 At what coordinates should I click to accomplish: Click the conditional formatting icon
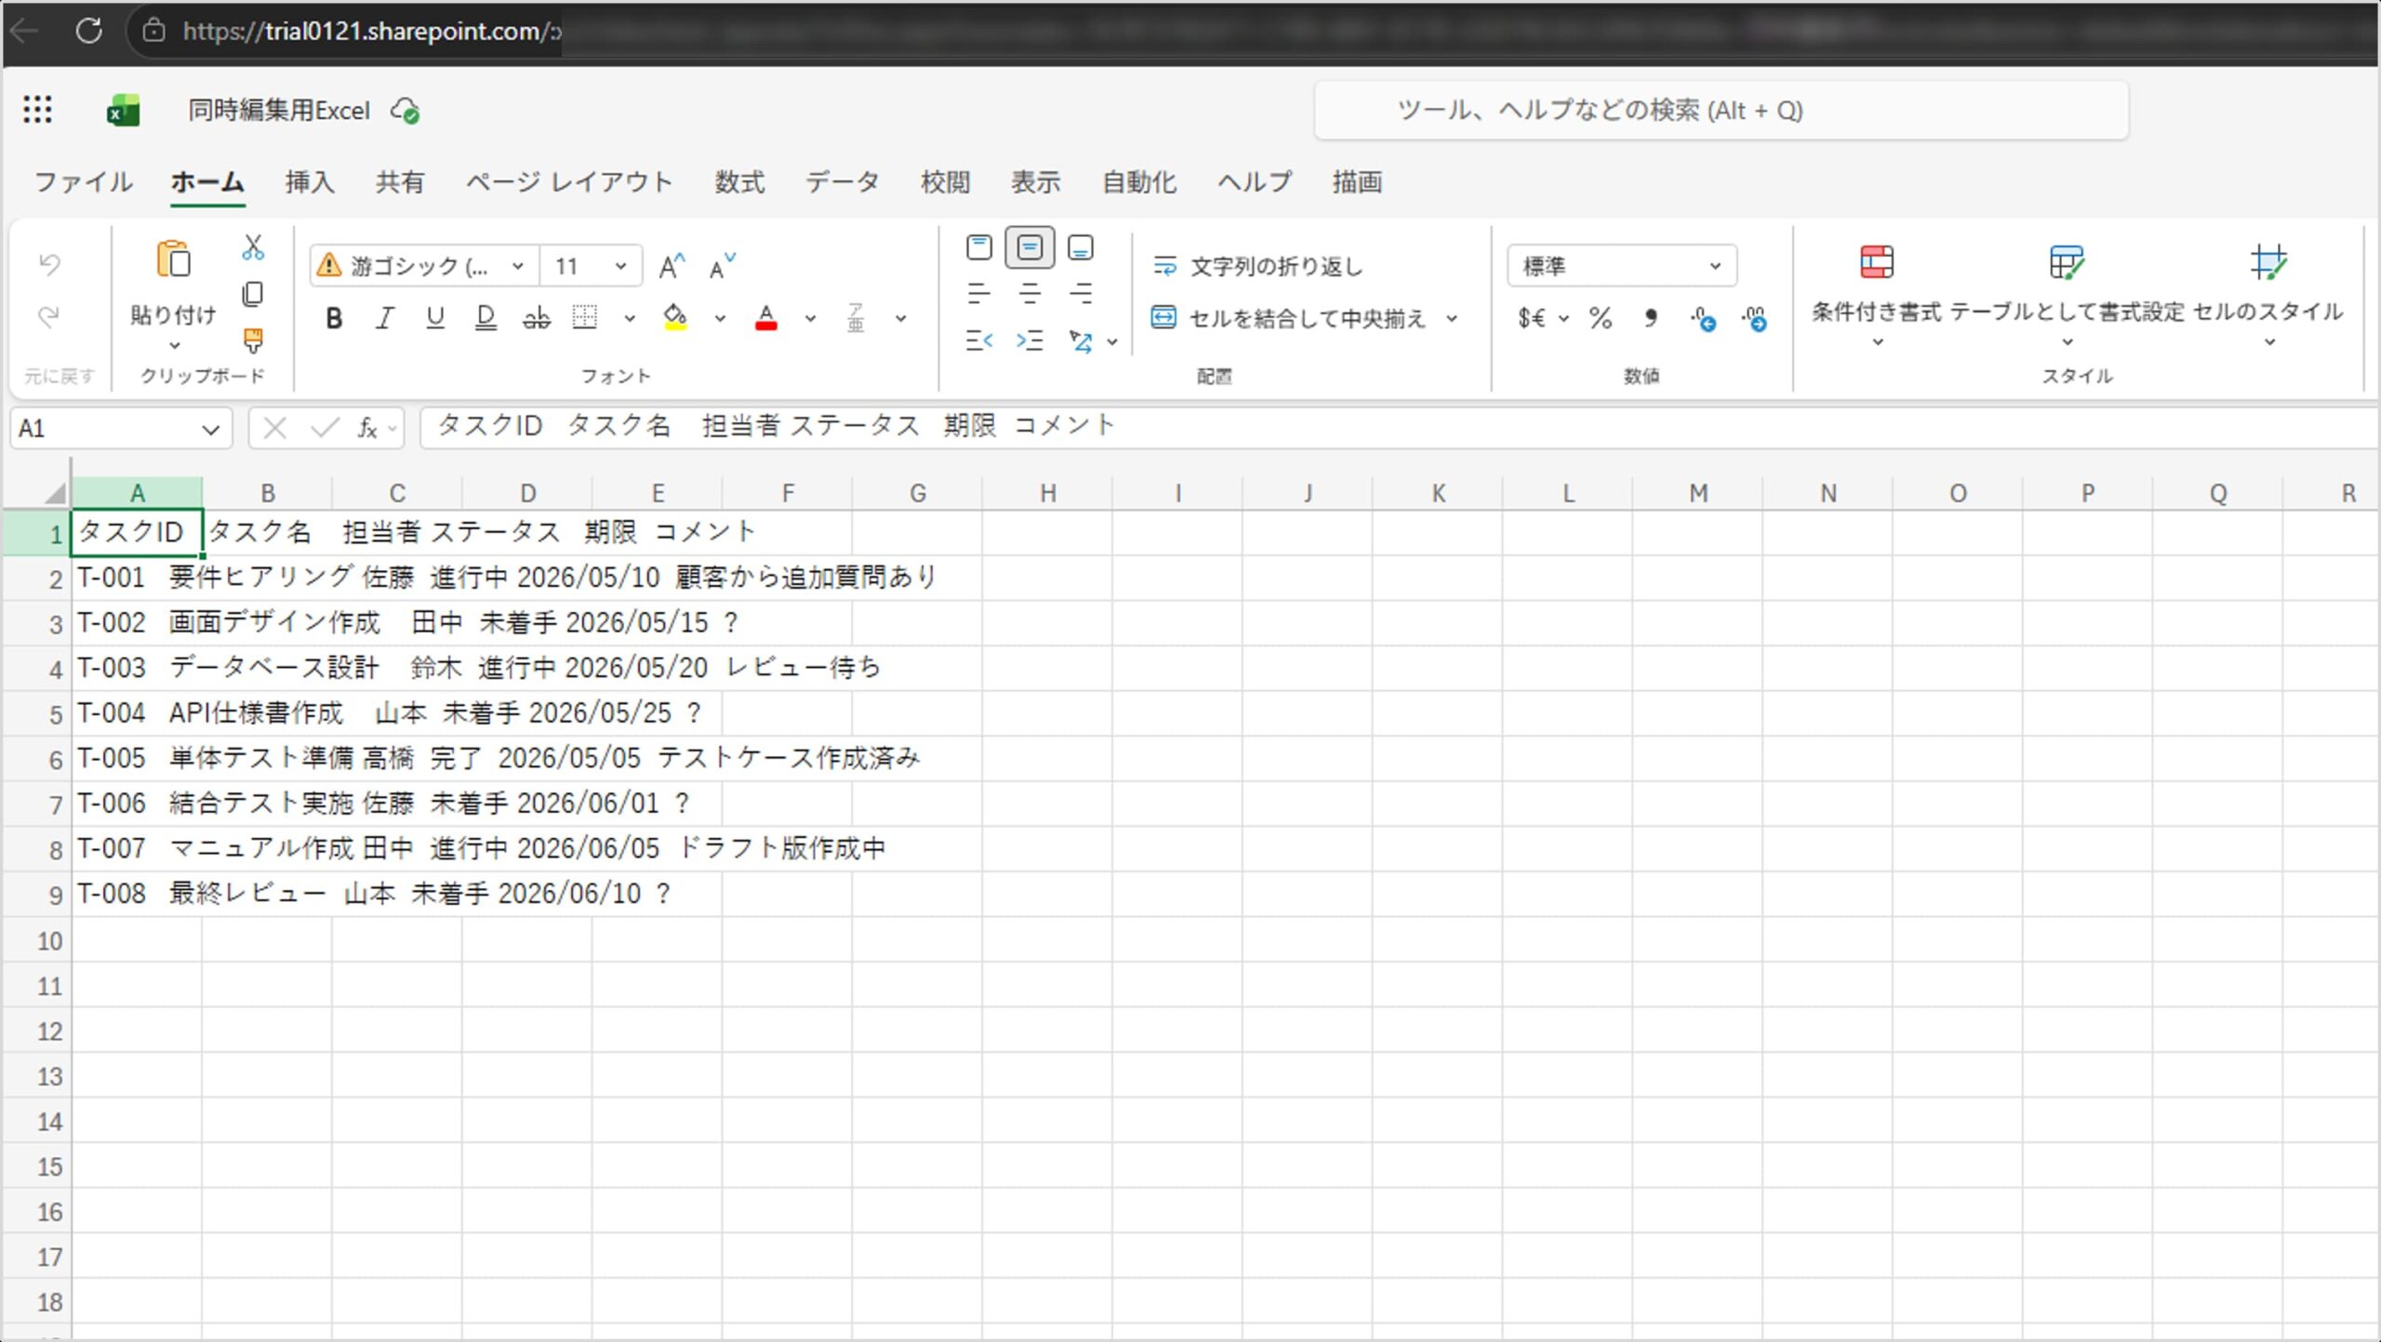[1876, 263]
